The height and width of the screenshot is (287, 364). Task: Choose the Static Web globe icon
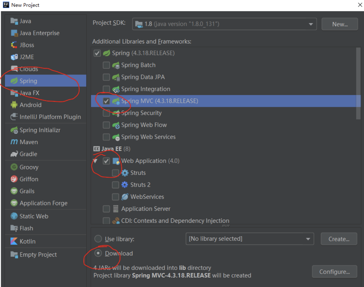coord(14,216)
